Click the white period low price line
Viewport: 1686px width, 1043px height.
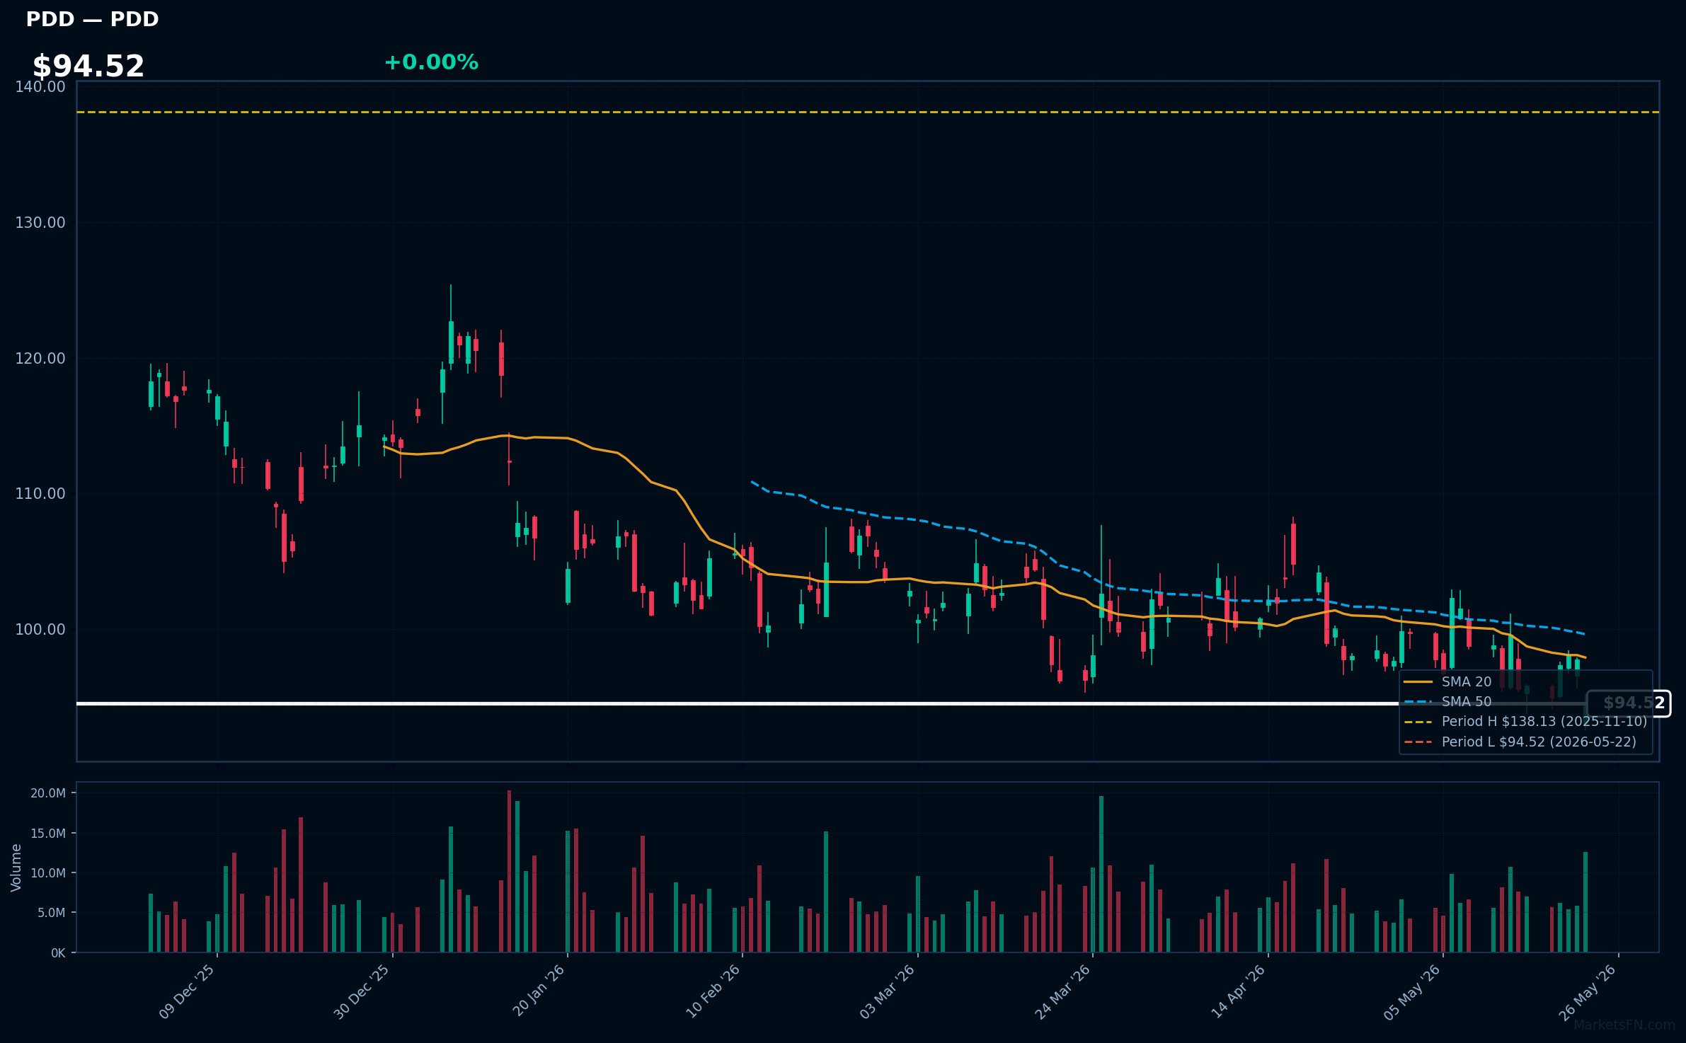(x=832, y=703)
